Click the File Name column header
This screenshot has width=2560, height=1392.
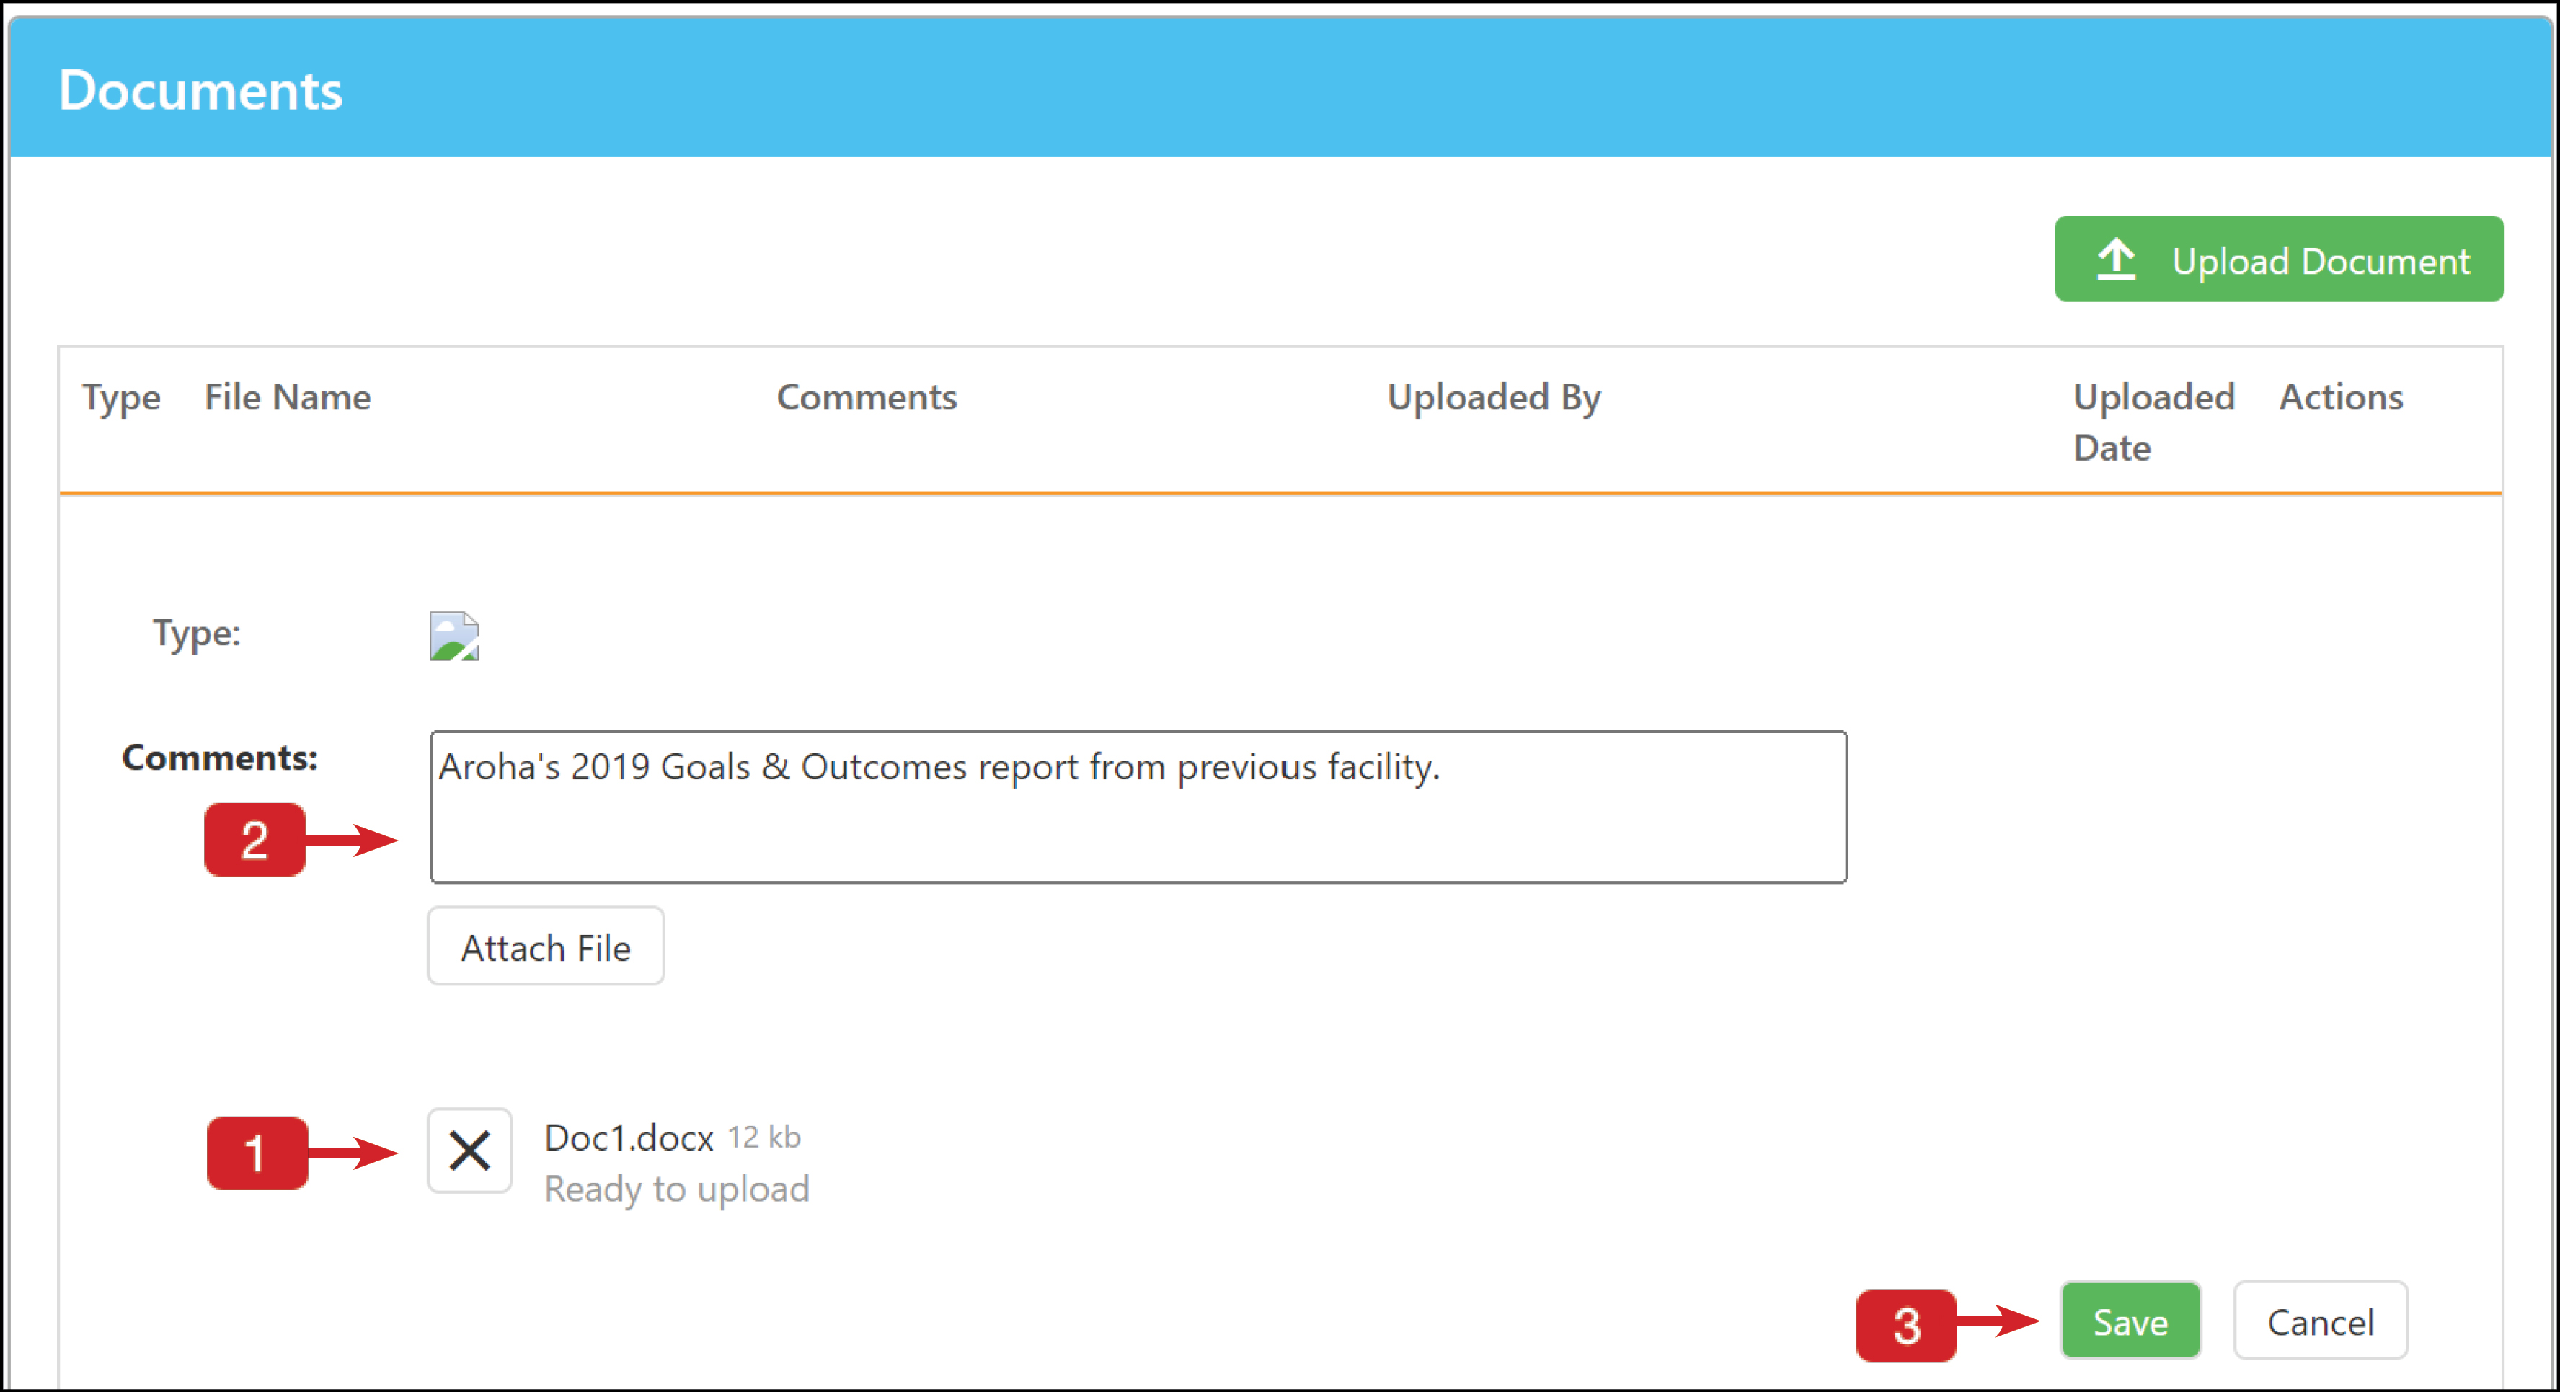coord(288,396)
